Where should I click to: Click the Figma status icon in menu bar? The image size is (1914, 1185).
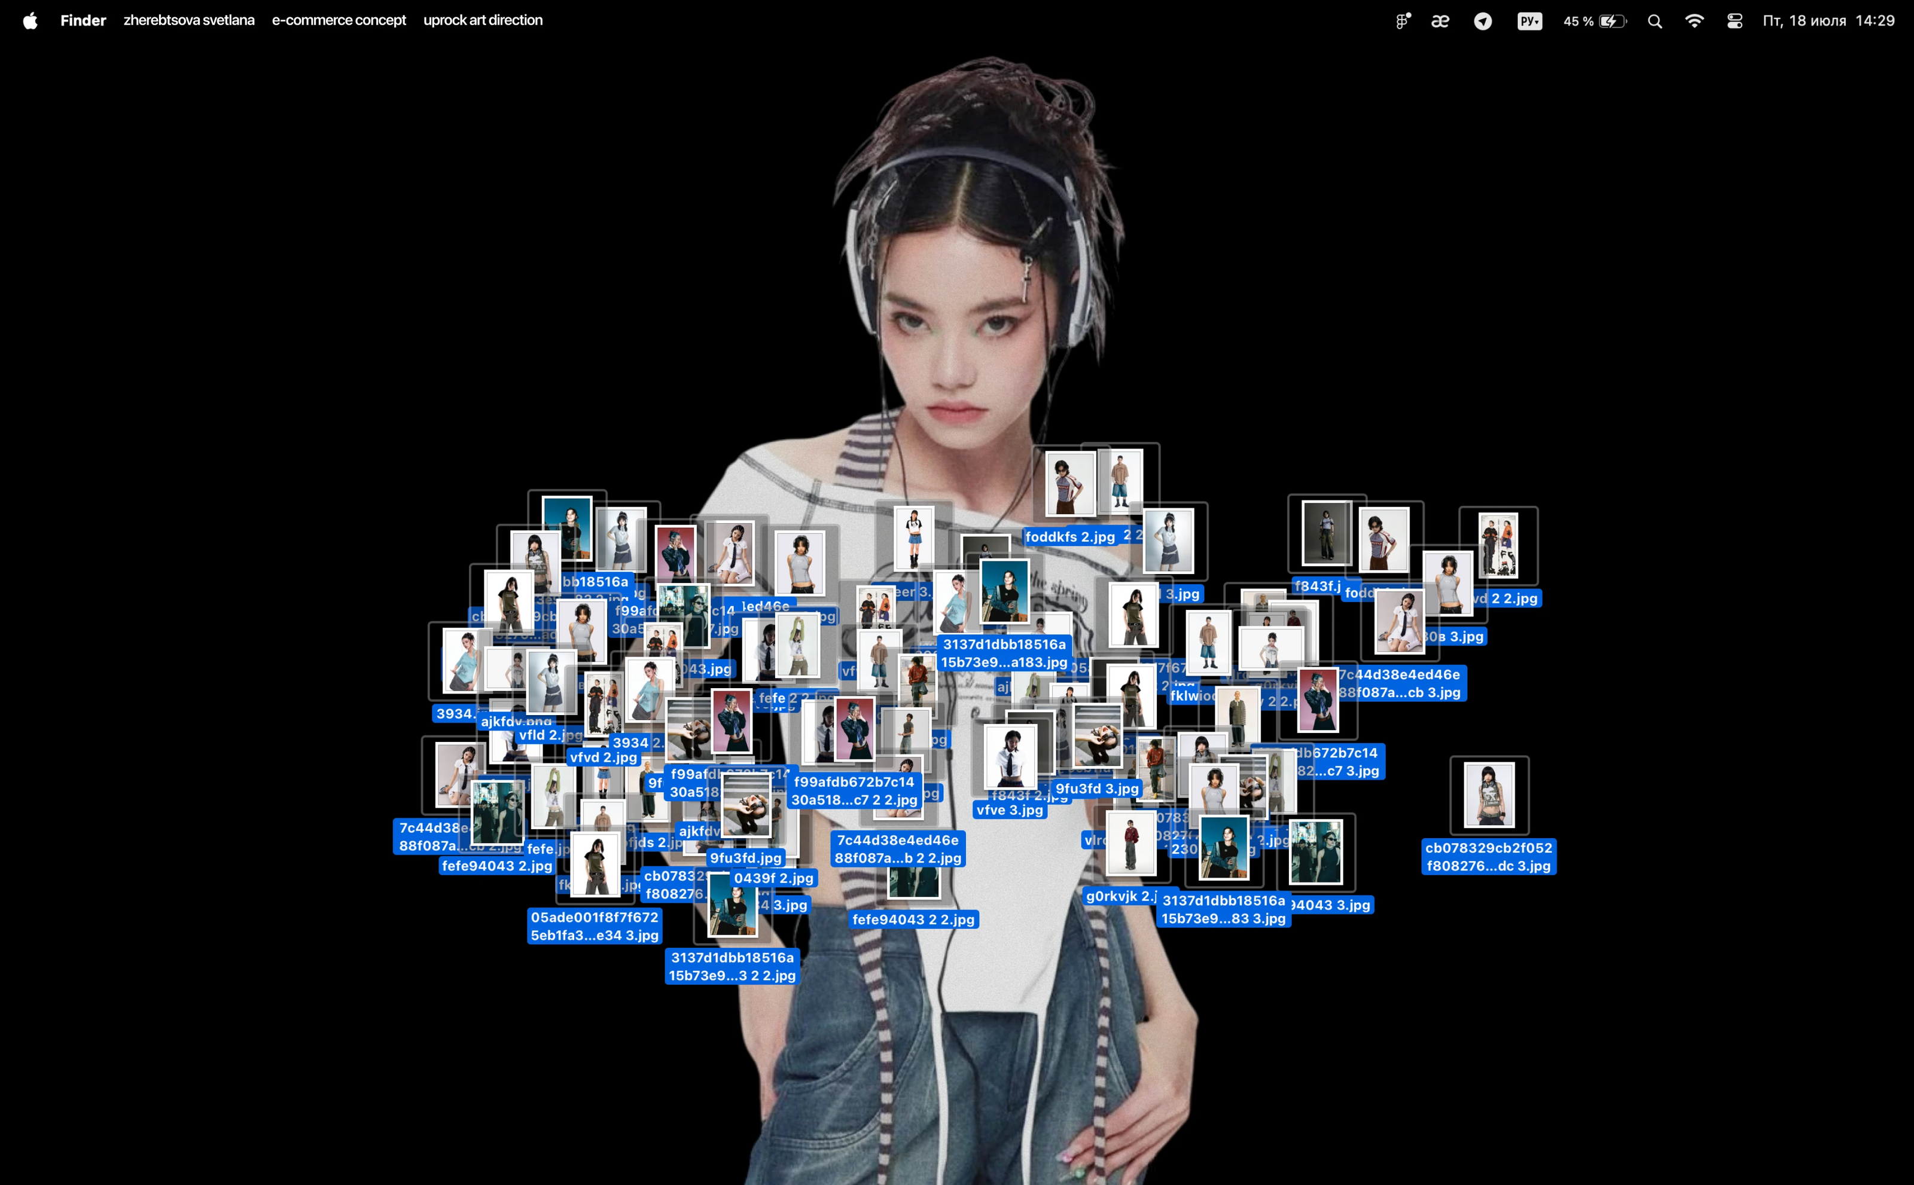(1403, 21)
